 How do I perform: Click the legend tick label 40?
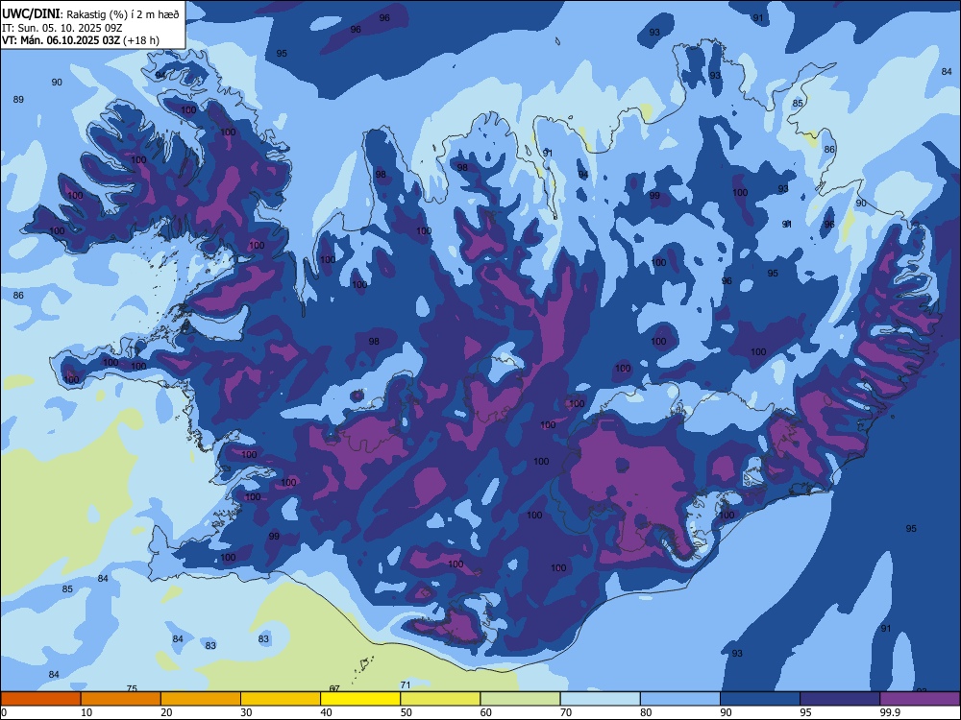tap(326, 712)
